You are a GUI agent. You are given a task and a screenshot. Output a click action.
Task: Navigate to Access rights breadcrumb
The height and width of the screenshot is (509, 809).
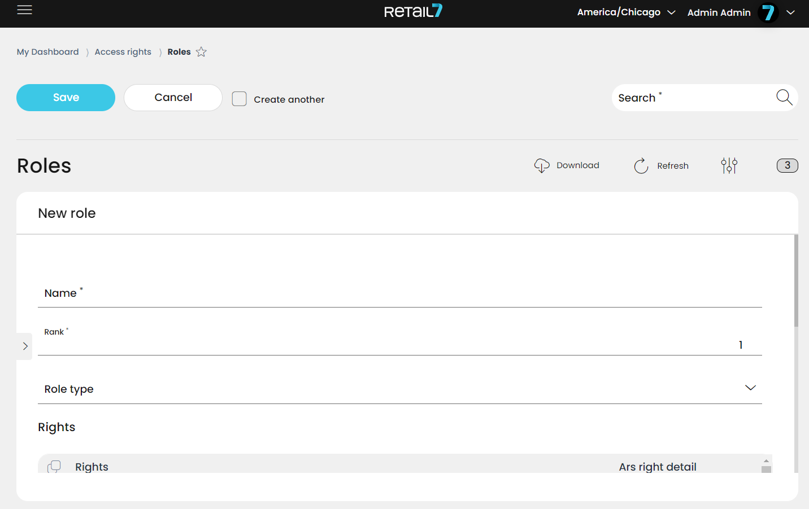(123, 52)
